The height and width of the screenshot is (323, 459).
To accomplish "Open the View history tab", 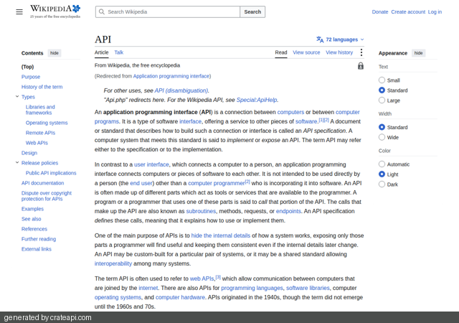I will pos(339,52).
